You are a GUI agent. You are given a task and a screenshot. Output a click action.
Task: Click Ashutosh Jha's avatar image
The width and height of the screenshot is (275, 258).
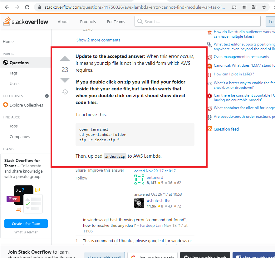[x=139, y=203]
